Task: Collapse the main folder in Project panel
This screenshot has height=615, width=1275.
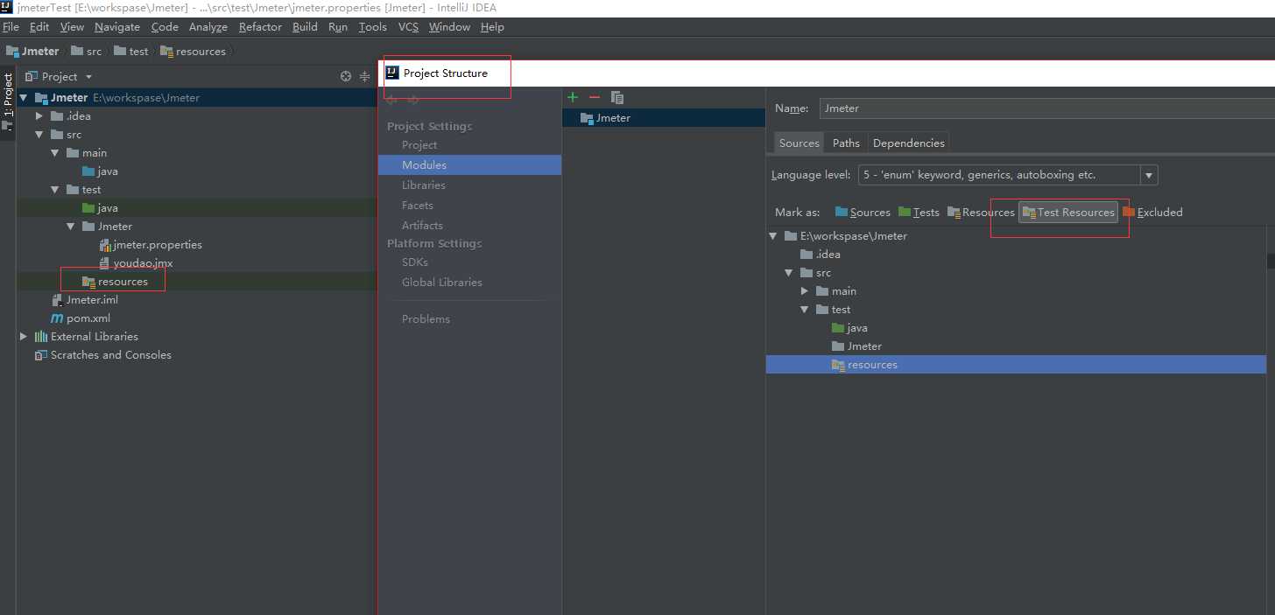Action: pos(54,153)
